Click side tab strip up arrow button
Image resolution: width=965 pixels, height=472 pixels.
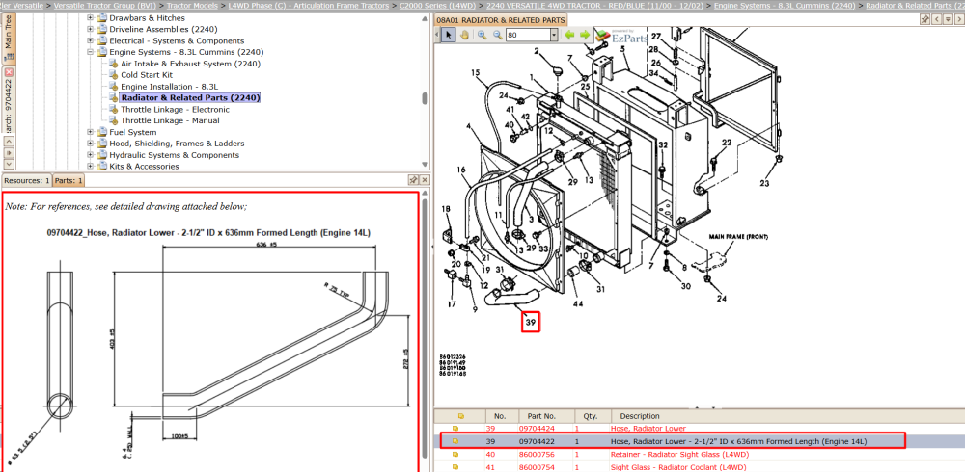point(9,142)
